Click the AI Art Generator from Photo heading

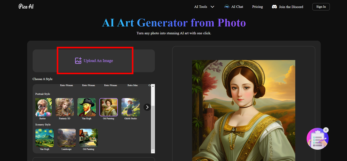[174, 23]
